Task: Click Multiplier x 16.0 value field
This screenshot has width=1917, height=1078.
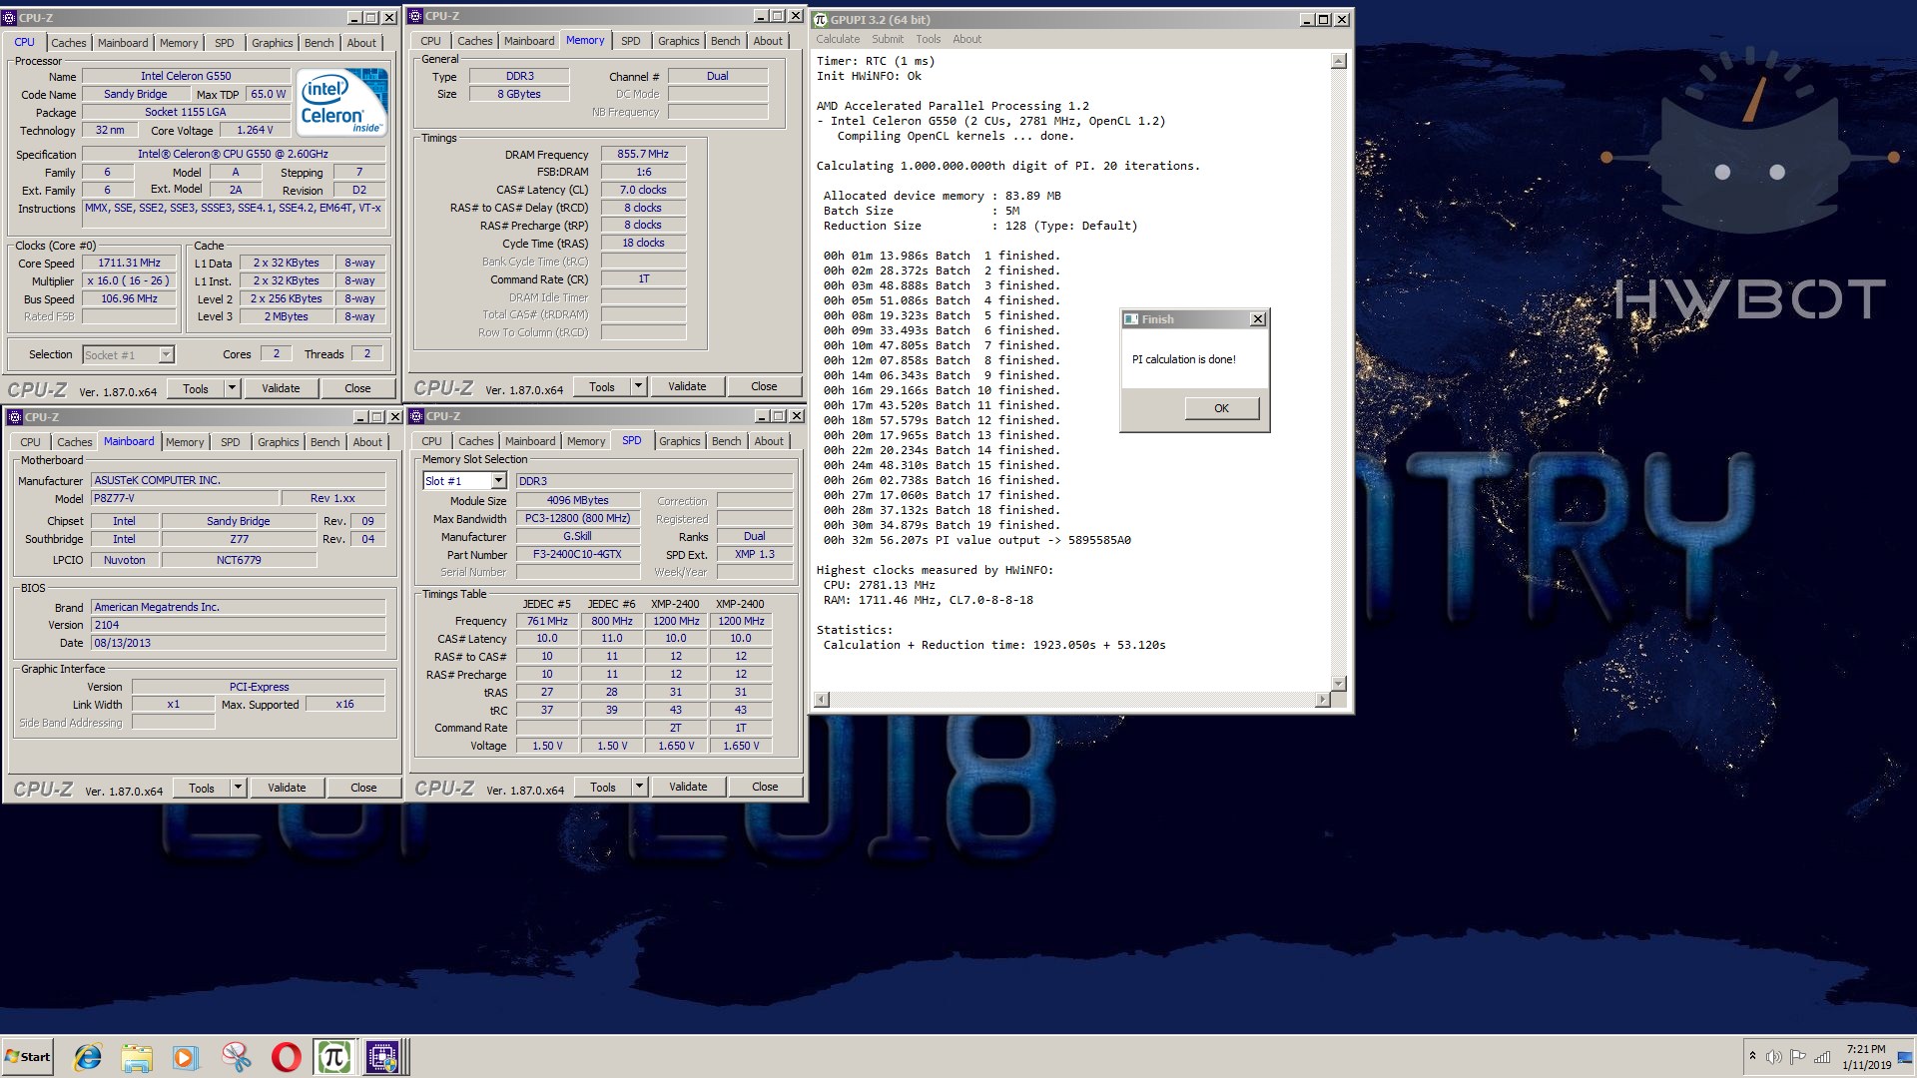Action: 130,281
